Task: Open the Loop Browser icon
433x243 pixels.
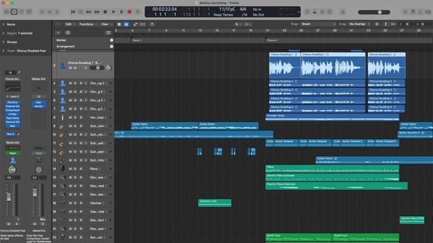Action: 420,12
